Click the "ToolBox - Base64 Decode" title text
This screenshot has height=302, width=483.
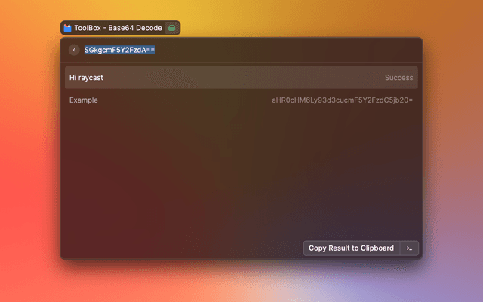[x=118, y=28]
